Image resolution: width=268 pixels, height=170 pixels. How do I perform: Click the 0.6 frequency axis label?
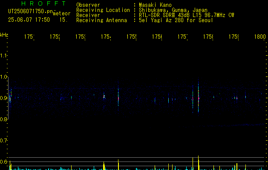pyautogui.click(x=3, y=161)
